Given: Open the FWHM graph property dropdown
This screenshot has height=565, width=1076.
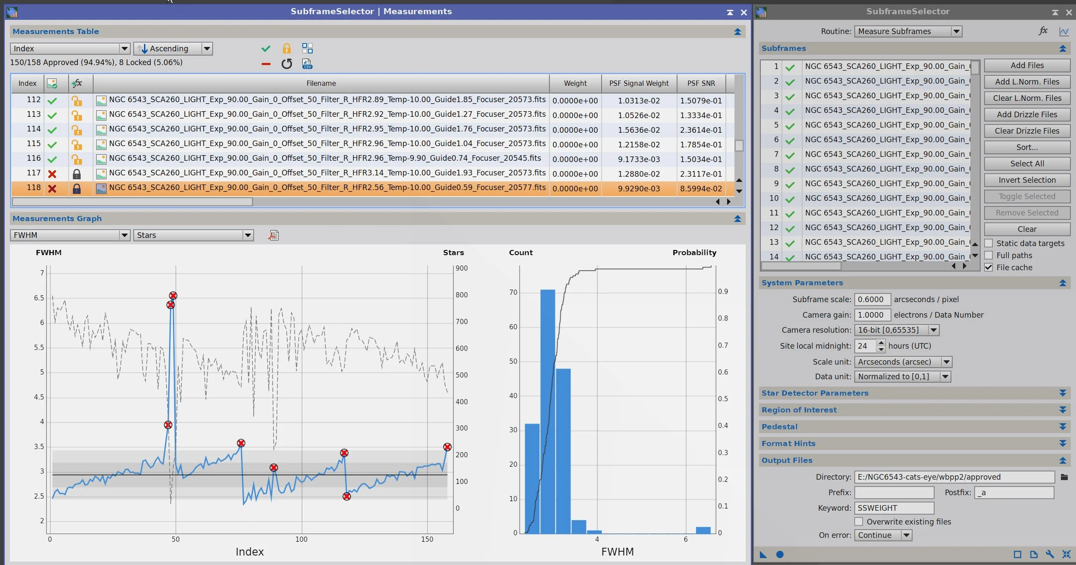Looking at the screenshot, I should (x=70, y=235).
